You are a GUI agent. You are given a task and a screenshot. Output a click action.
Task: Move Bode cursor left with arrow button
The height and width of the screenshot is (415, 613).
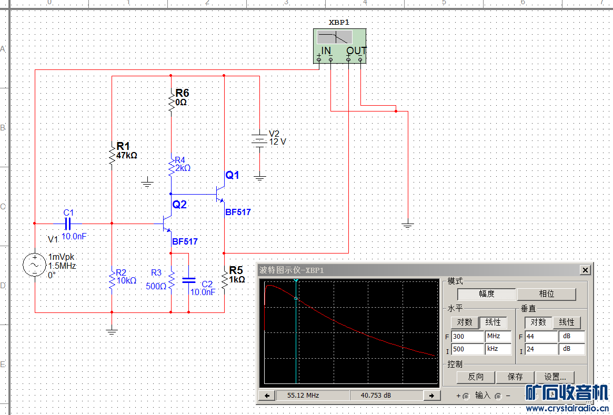tap(267, 396)
